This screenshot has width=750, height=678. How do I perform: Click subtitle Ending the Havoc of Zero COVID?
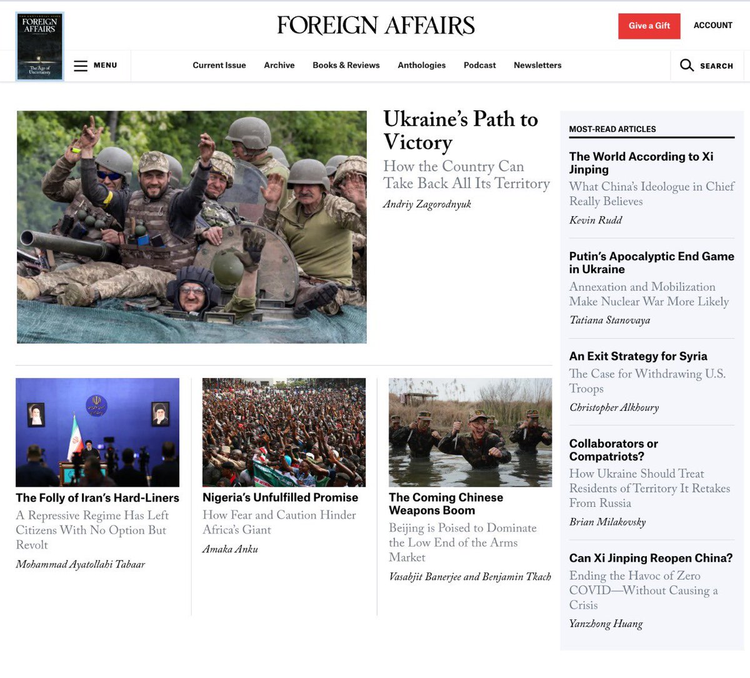click(644, 590)
